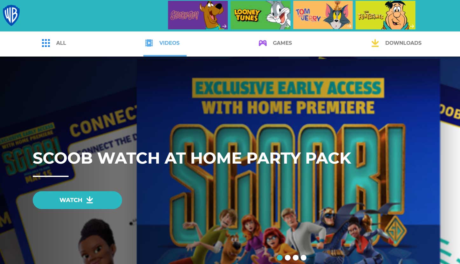460x264 pixels.
Task: Click the blue dot-grid ALL icon
Action: click(46, 43)
